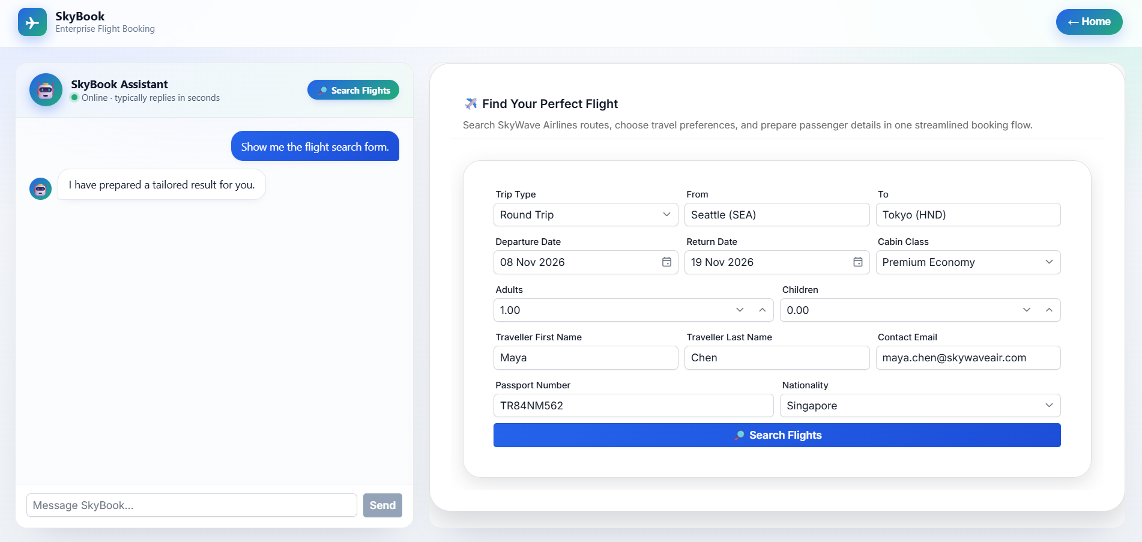Viewport: 1142px width, 542px height.
Task: Decrease the Children count
Action: pos(1027,310)
